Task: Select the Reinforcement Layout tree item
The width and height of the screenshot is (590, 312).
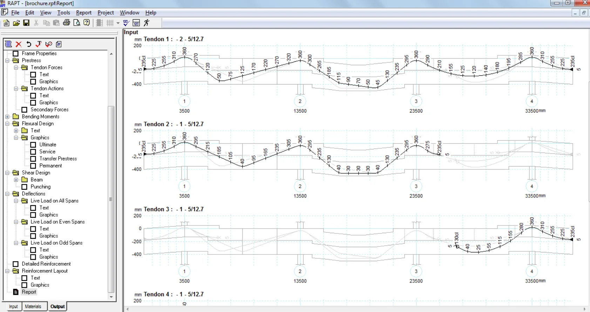Action: click(x=45, y=271)
